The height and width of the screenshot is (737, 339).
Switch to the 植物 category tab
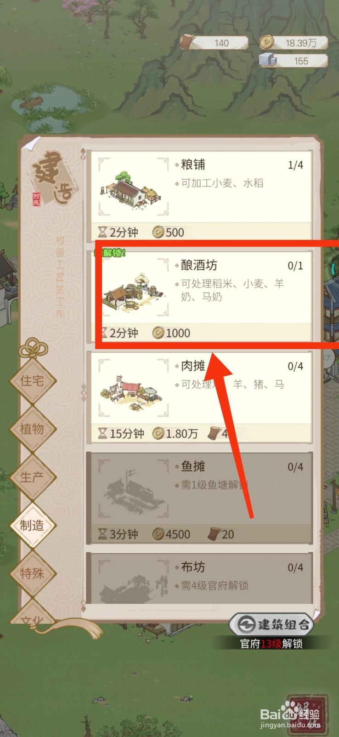(x=32, y=429)
